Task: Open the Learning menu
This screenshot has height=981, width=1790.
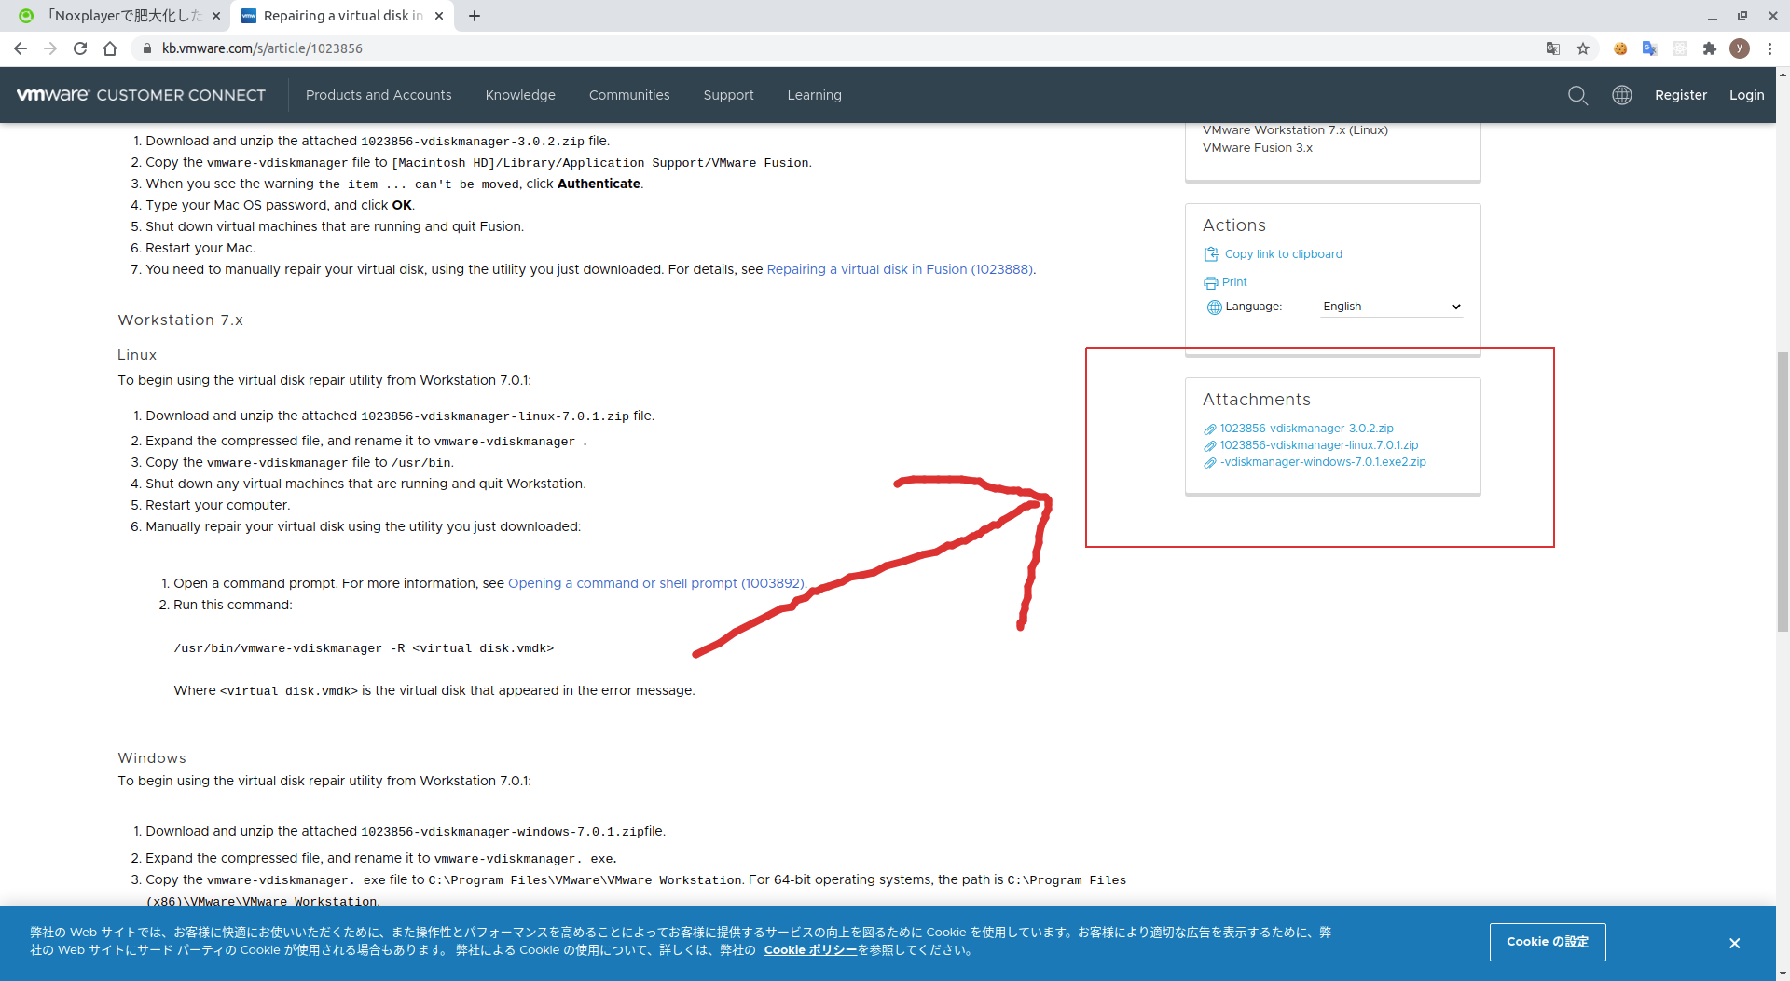Action: [x=815, y=95]
